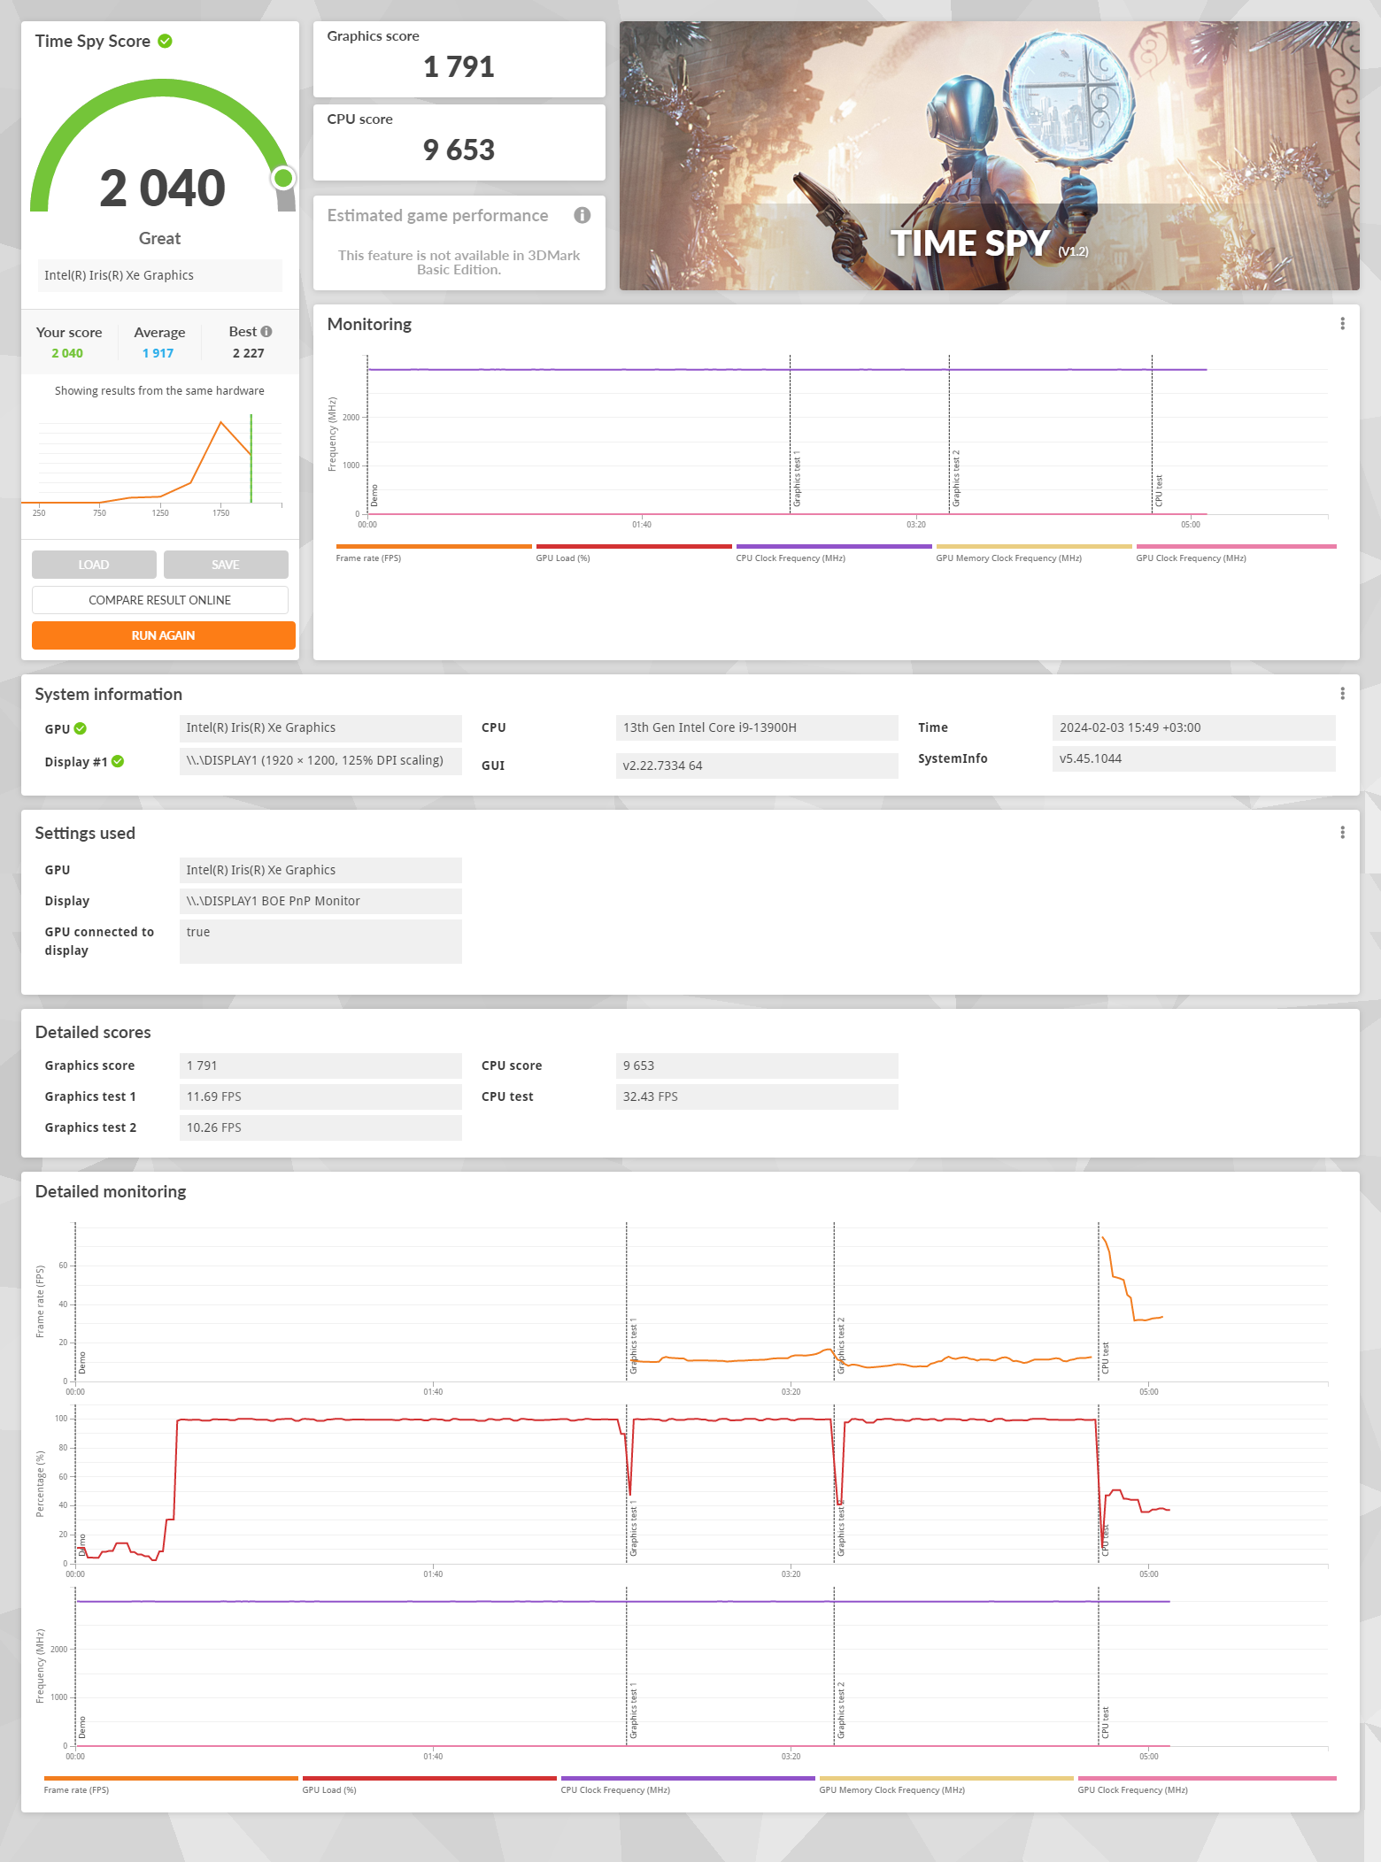Viewport: 1381px width, 1862px height.
Task: Click the green knob on the score gauge
Action: coord(283,179)
